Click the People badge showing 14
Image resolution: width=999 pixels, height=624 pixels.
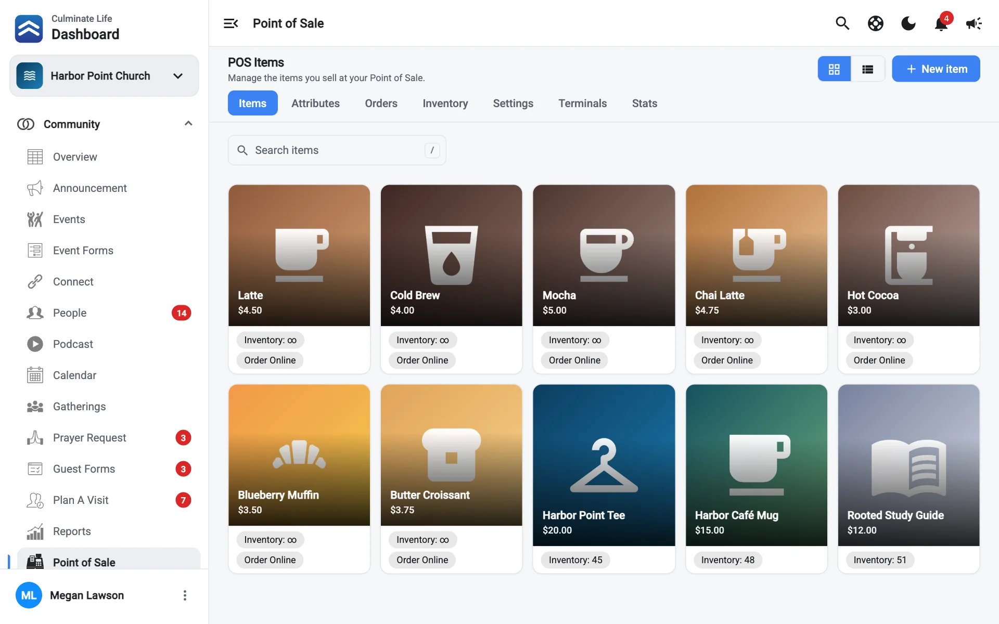(x=181, y=313)
